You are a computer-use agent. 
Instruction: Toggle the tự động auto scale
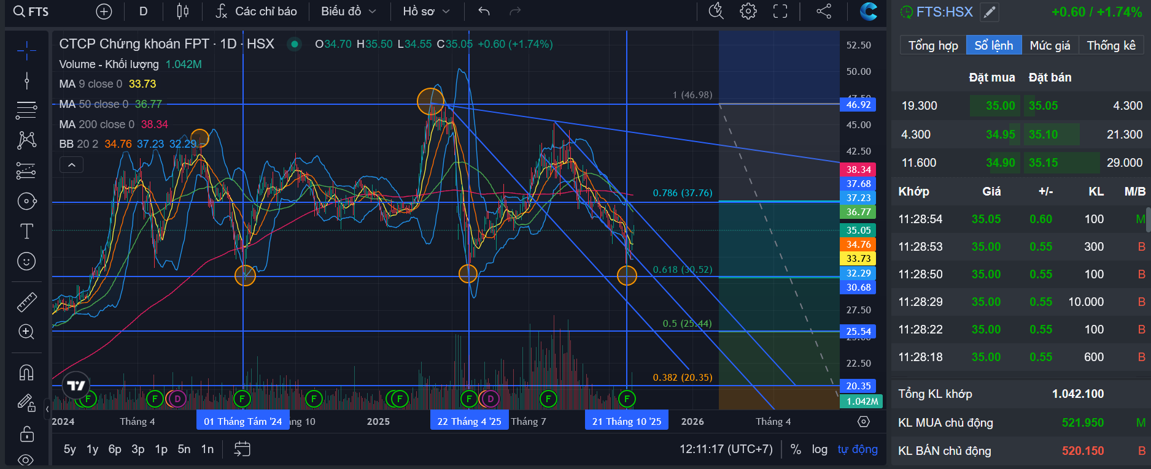858,449
